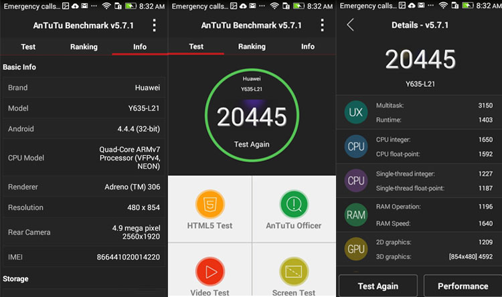Tap cloud upload notification icon, left screen
This screenshot has height=297, width=502.
click(x=75, y=6)
